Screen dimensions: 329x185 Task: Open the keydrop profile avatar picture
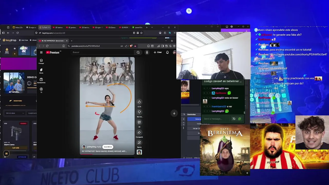tap(14, 83)
